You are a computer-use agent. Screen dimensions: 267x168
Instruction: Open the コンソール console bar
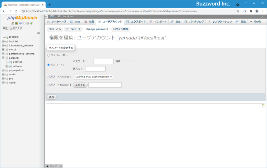(x=54, y=166)
